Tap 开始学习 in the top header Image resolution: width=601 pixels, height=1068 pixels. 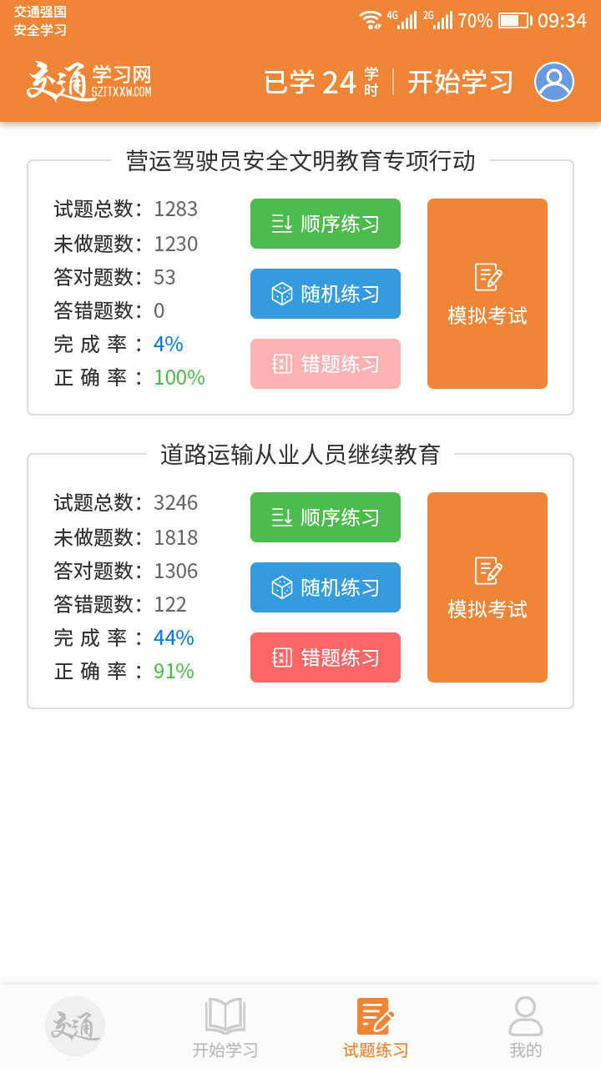(x=461, y=82)
